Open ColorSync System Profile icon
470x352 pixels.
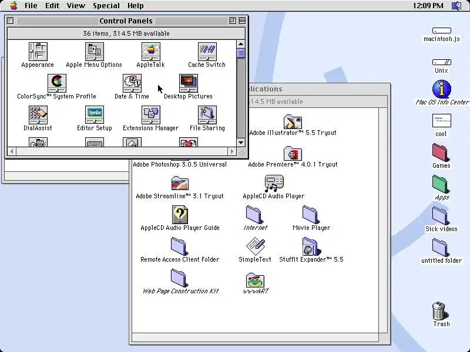(x=56, y=83)
